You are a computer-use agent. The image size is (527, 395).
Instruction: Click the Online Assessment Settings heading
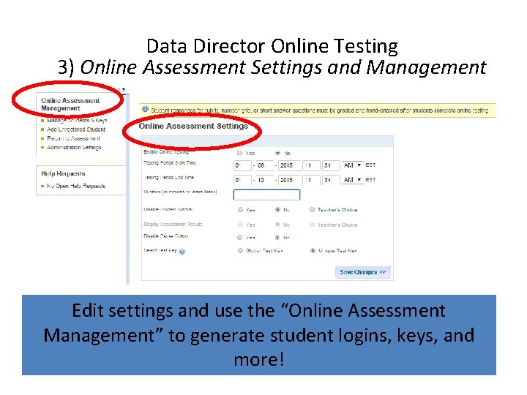[193, 126]
